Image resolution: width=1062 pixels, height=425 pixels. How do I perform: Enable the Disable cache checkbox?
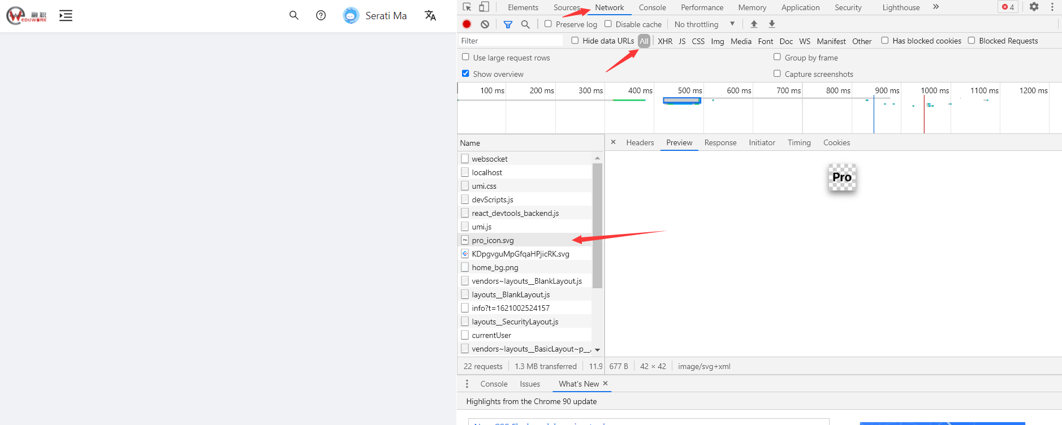point(608,24)
